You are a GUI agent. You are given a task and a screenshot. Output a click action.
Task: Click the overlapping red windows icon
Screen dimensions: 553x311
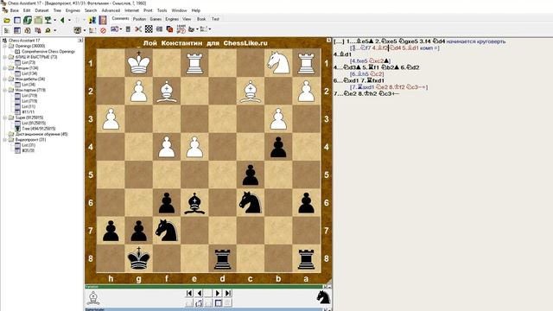coord(169,29)
